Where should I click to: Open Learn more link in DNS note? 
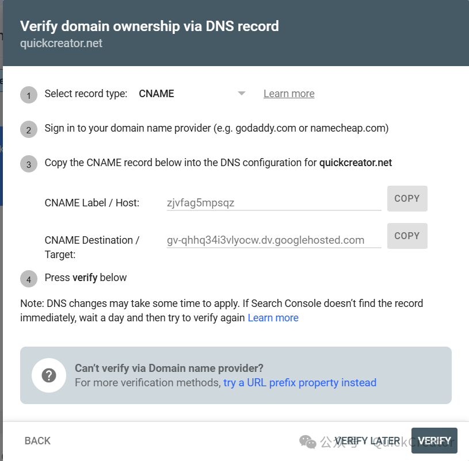tap(273, 318)
